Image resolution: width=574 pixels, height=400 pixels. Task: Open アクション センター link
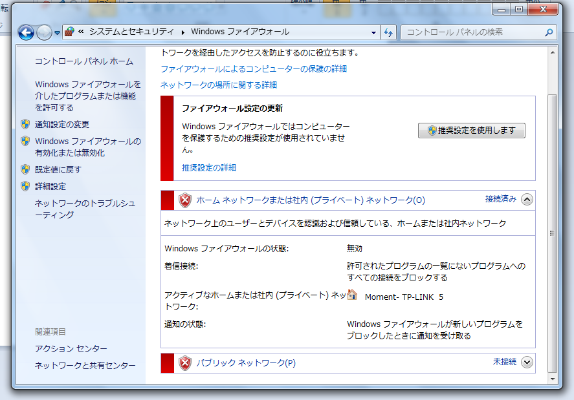(71, 349)
